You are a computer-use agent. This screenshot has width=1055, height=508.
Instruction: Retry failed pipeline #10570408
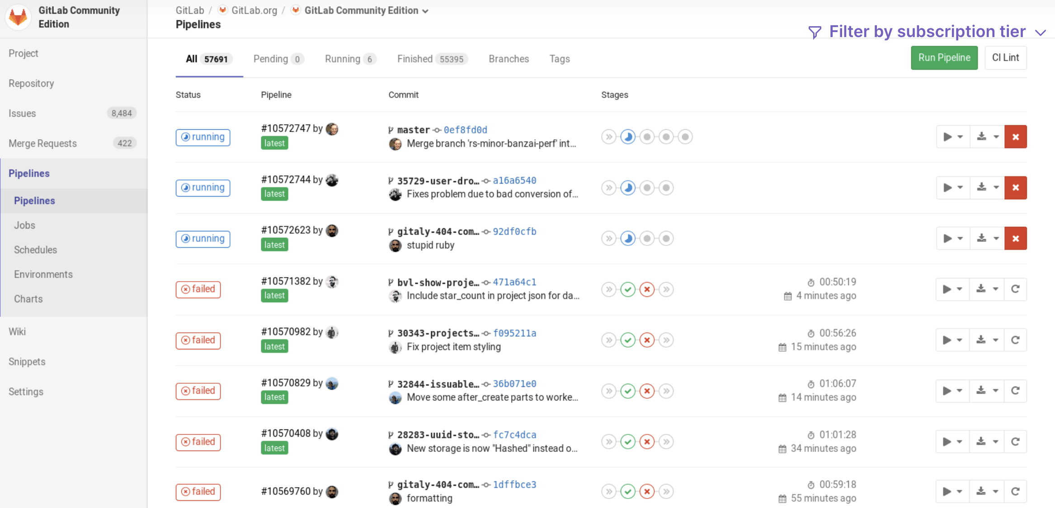tap(1015, 442)
